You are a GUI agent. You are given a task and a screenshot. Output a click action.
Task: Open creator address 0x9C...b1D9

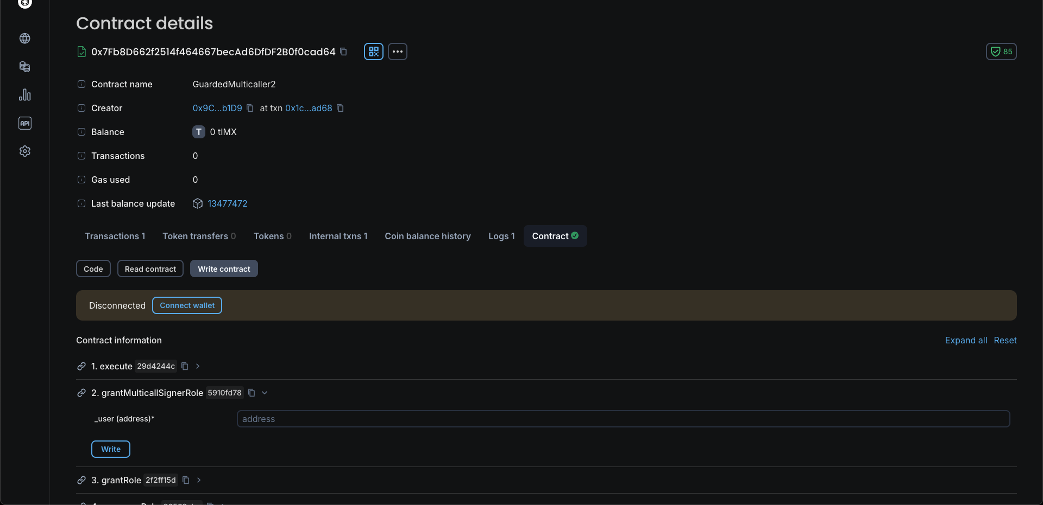[x=217, y=108]
